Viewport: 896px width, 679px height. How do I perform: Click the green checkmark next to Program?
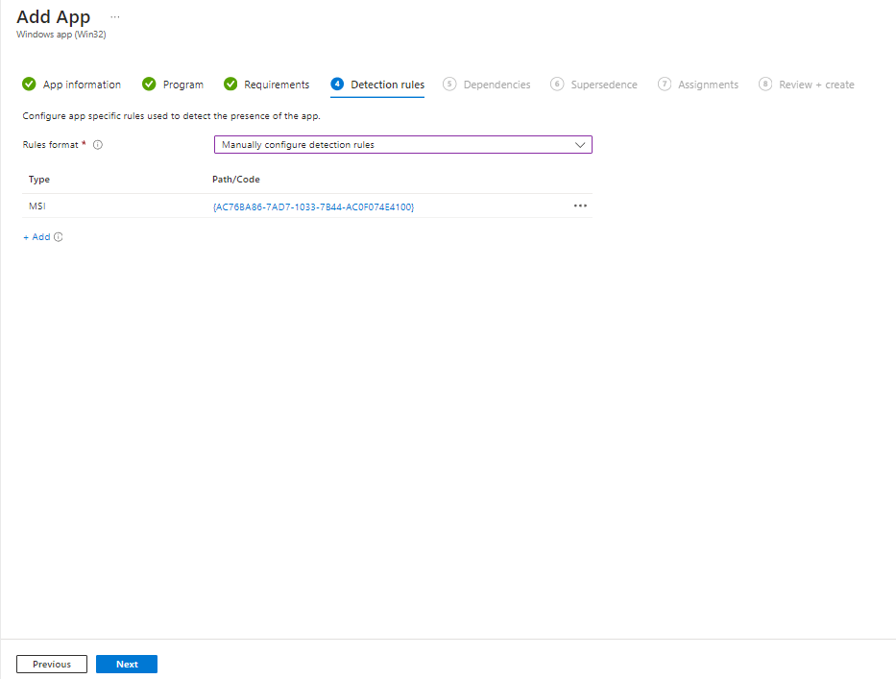(149, 85)
